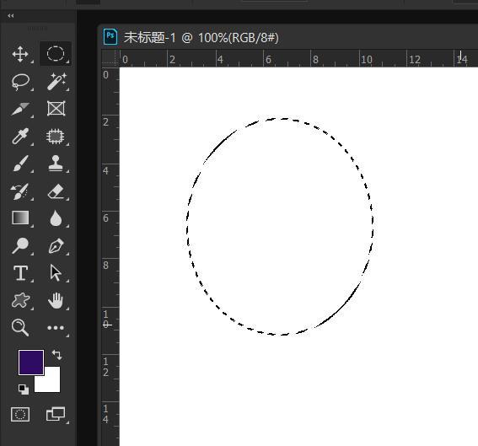Viewport: 478px width, 446px height.
Task: Select the Lasso tool
Action: pos(20,82)
